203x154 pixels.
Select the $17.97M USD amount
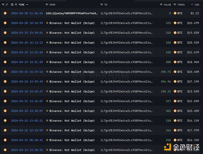pos(193,130)
